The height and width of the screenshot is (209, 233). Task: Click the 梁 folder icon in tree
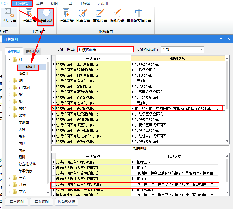click(x=15, y=94)
